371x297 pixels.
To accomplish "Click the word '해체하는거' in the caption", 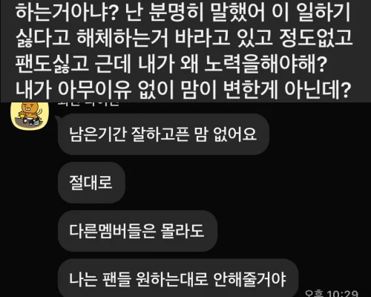I will click(x=122, y=38).
